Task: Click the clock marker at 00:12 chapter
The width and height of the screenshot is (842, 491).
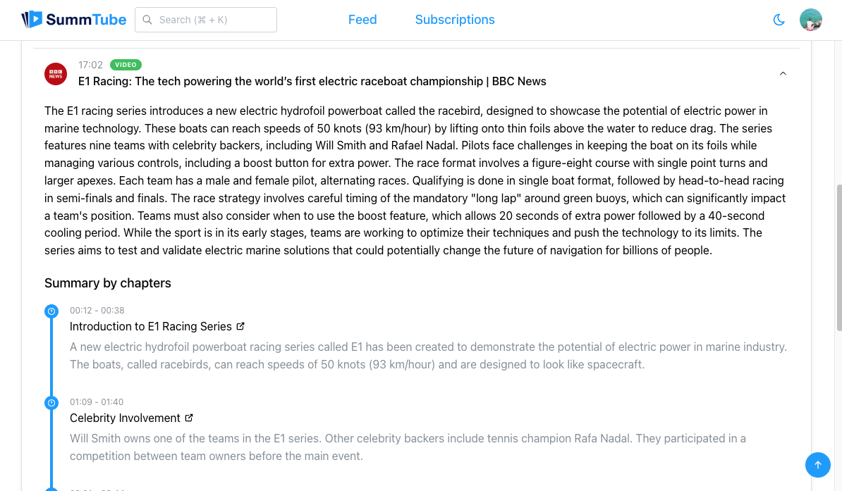Action: (51, 311)
